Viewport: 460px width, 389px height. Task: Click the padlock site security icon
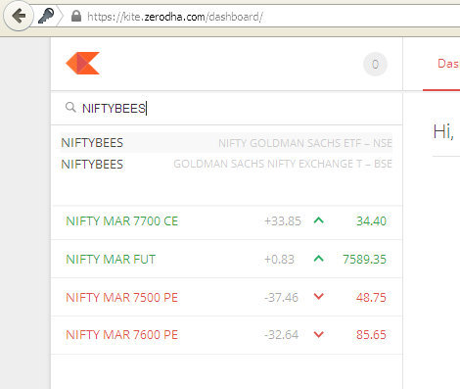76,16
